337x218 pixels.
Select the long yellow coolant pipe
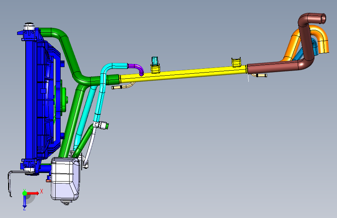click(183, 74)
